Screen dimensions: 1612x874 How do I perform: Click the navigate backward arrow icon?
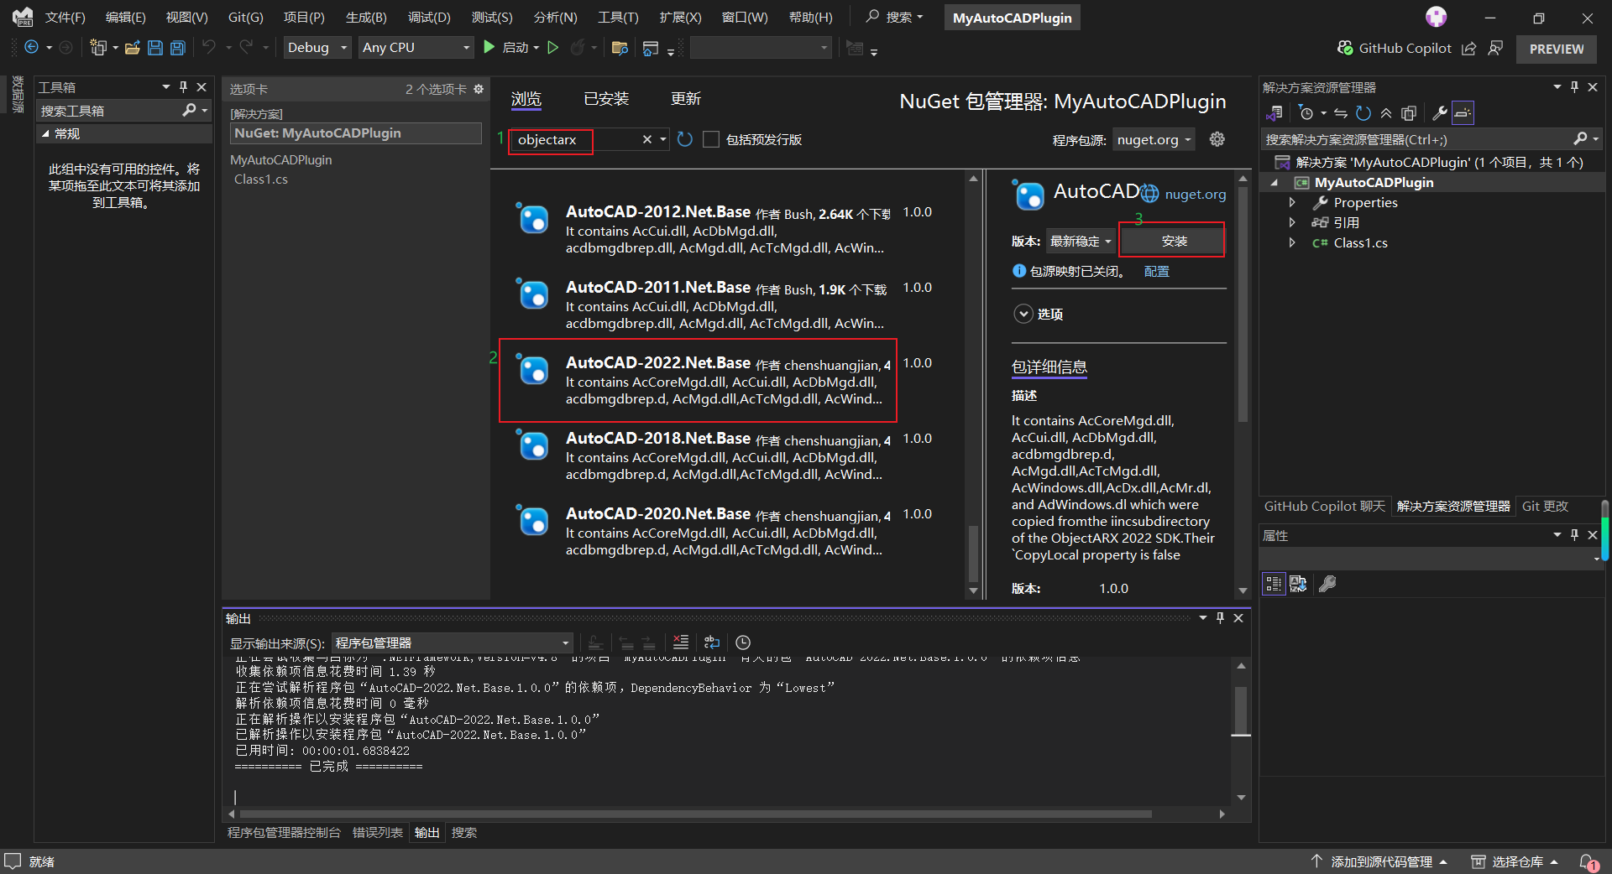(31, 48)
